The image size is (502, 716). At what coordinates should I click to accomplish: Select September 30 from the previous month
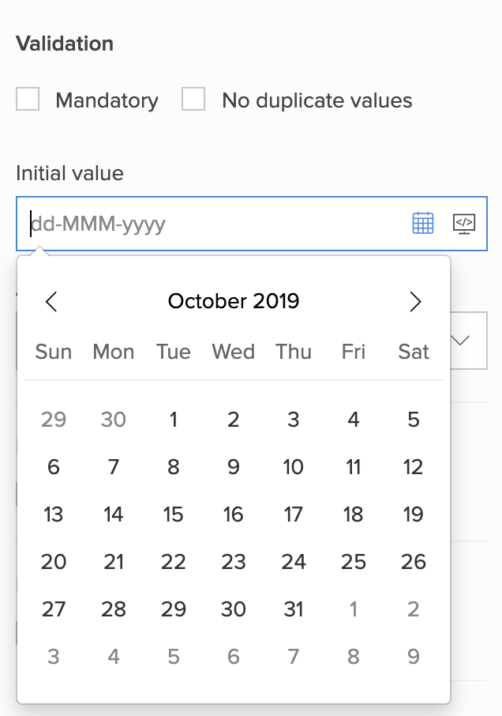pyautogui.click(x=114, y=420)
